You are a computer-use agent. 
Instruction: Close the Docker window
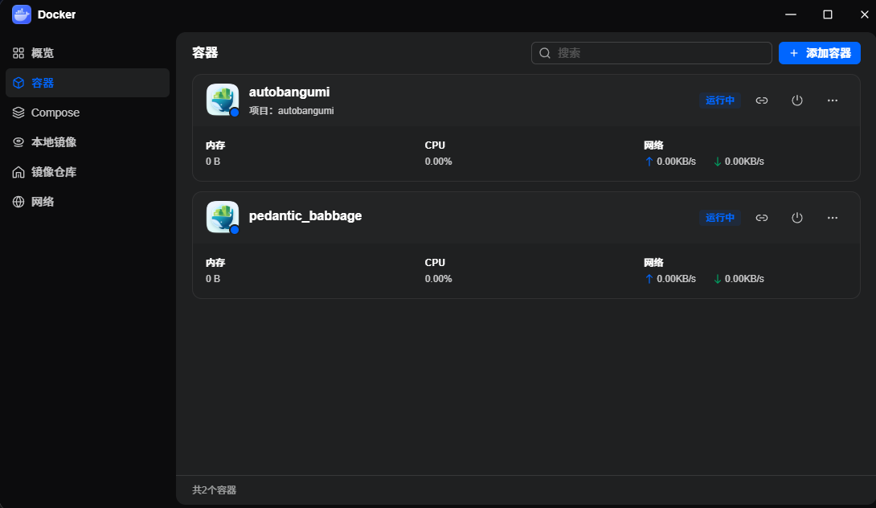pos(864,14)
